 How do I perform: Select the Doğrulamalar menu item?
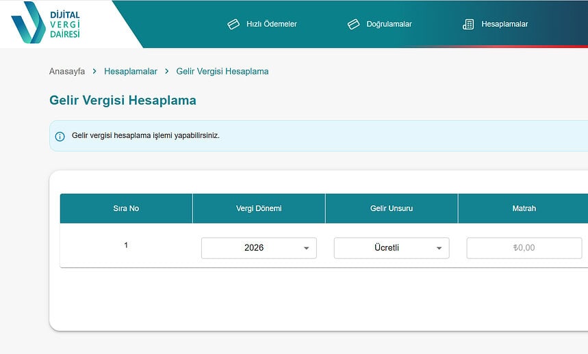[x=389, y=24]
